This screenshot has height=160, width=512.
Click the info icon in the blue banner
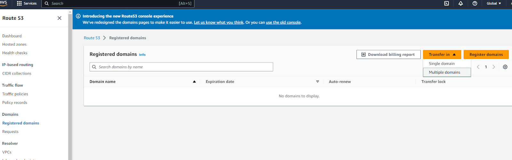[x=78, y=16]
